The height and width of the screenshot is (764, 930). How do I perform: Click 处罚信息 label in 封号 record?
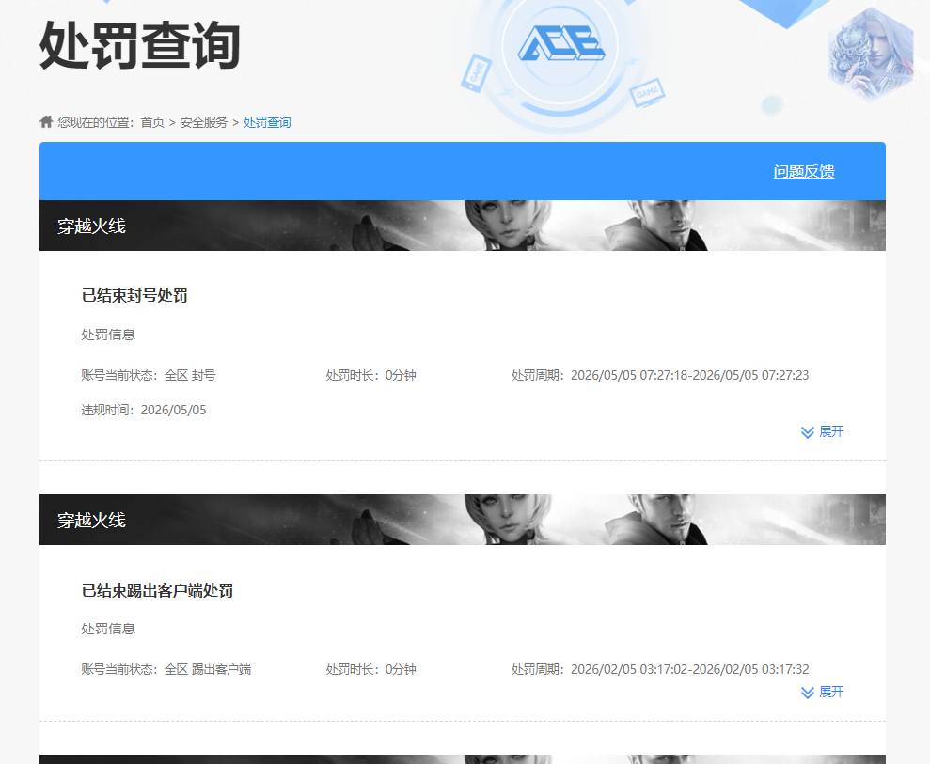point(108,335)
